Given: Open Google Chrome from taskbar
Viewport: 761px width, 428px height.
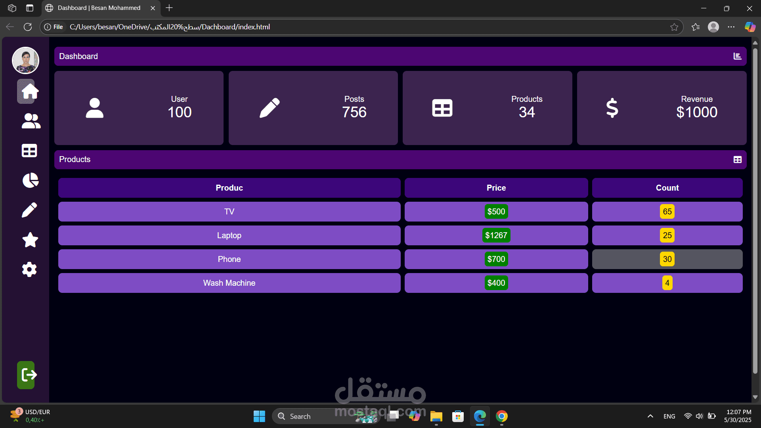Looking at the screenshot, I should 502,416.
